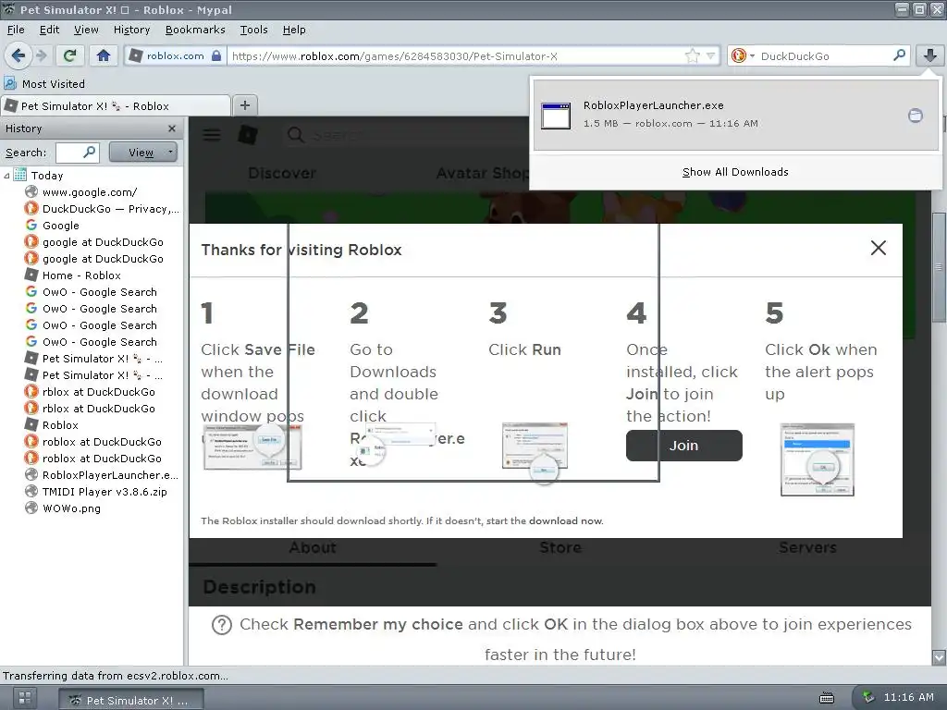Click the roblox.com site identity button
947x710 pixels.
(x=175, y=56)
